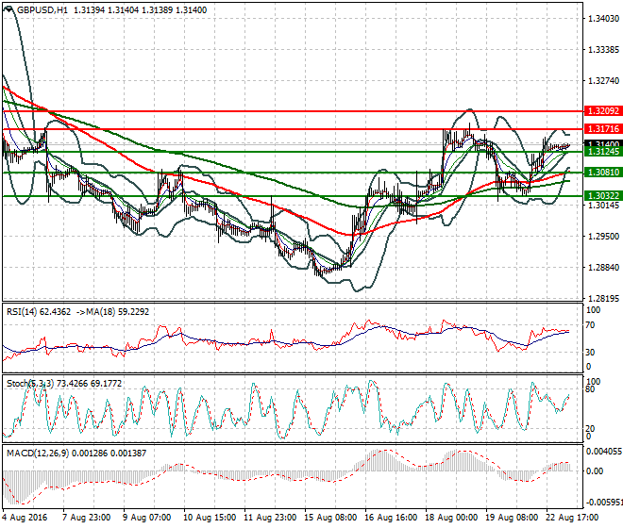This screenshot has height=528, width=623.
Task: Click the MACD -0.005951 scale value
Action: coord(603,503)
